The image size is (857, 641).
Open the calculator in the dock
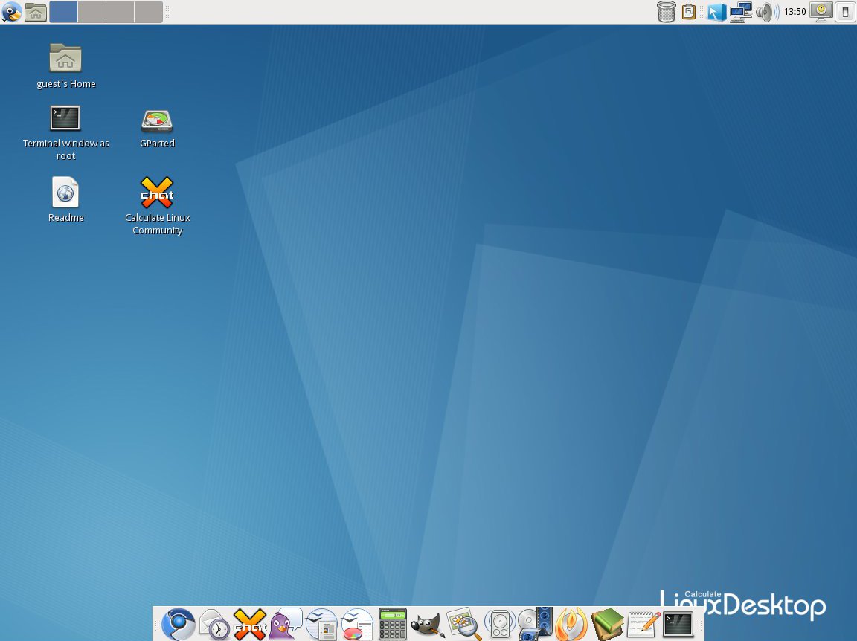pyautogui.click(x=393, y=624)
